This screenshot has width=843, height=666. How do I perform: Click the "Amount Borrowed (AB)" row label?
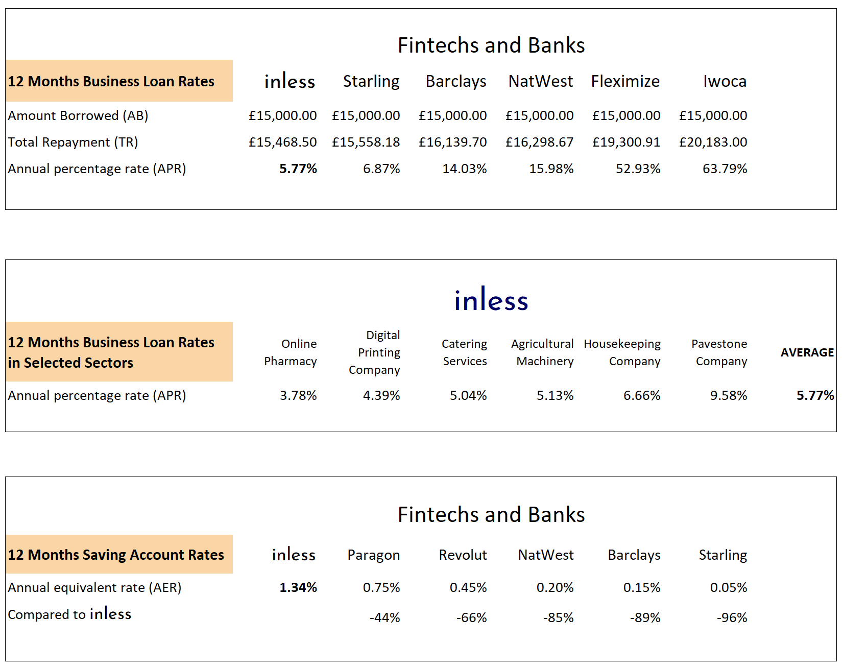click(x=78, y=115)
